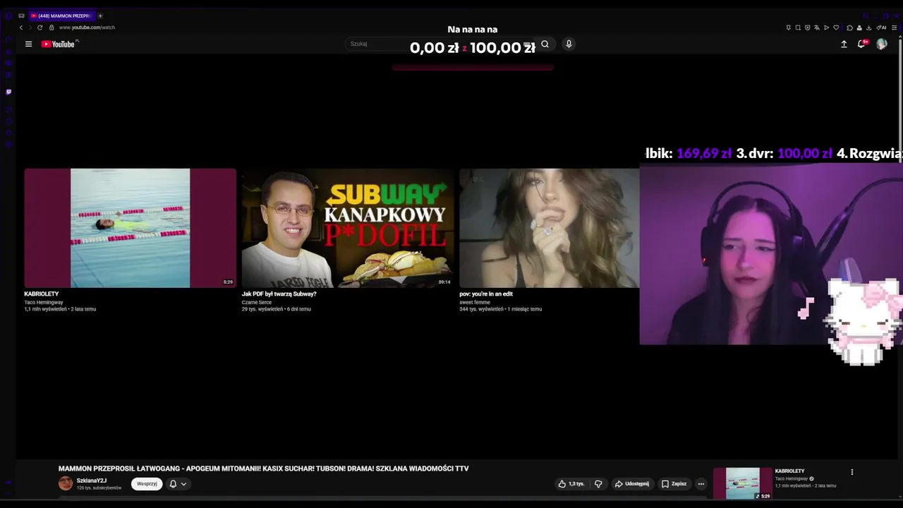Open the YouTube upload icon
This screenshot has width=903, height=508.
click(844, 44)
